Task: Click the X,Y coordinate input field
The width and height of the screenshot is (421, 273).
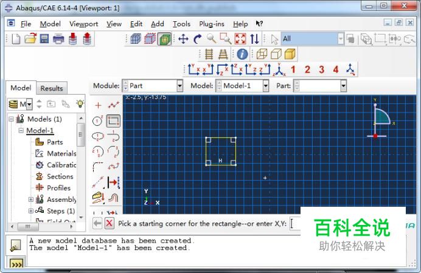Action: point(295,224)
